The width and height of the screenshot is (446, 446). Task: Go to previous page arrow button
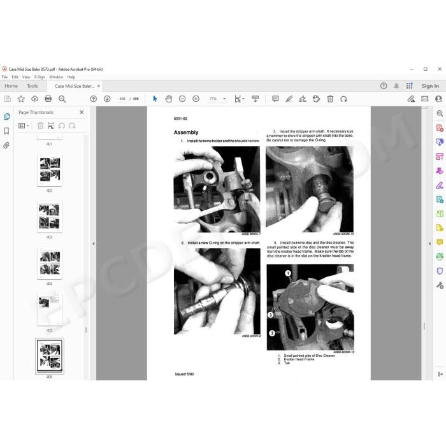pos(93,99)
